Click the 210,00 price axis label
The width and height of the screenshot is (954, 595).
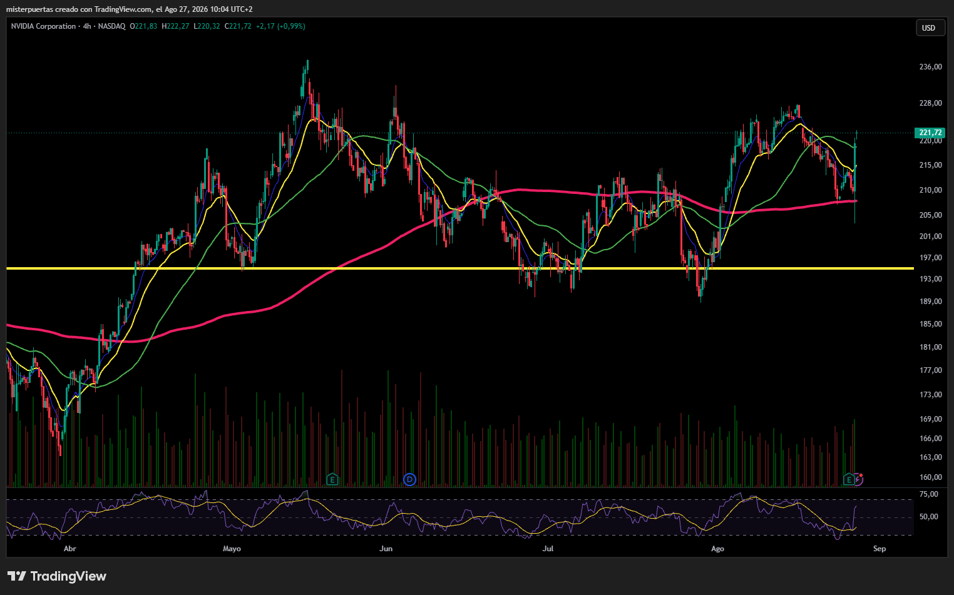click(x=930, y=190)
